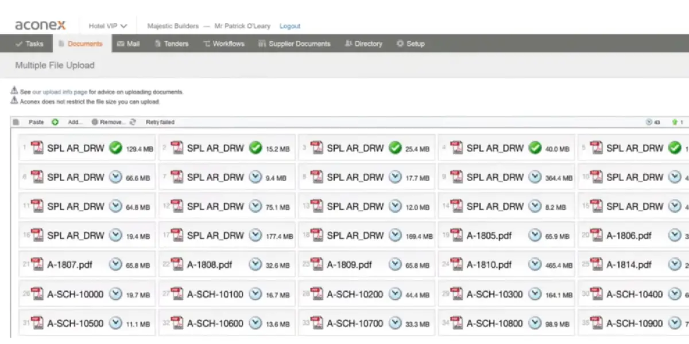
Task: Expand the Hotel VIP project dropdown
Action: pyautogui.click(x=108, y=26)
